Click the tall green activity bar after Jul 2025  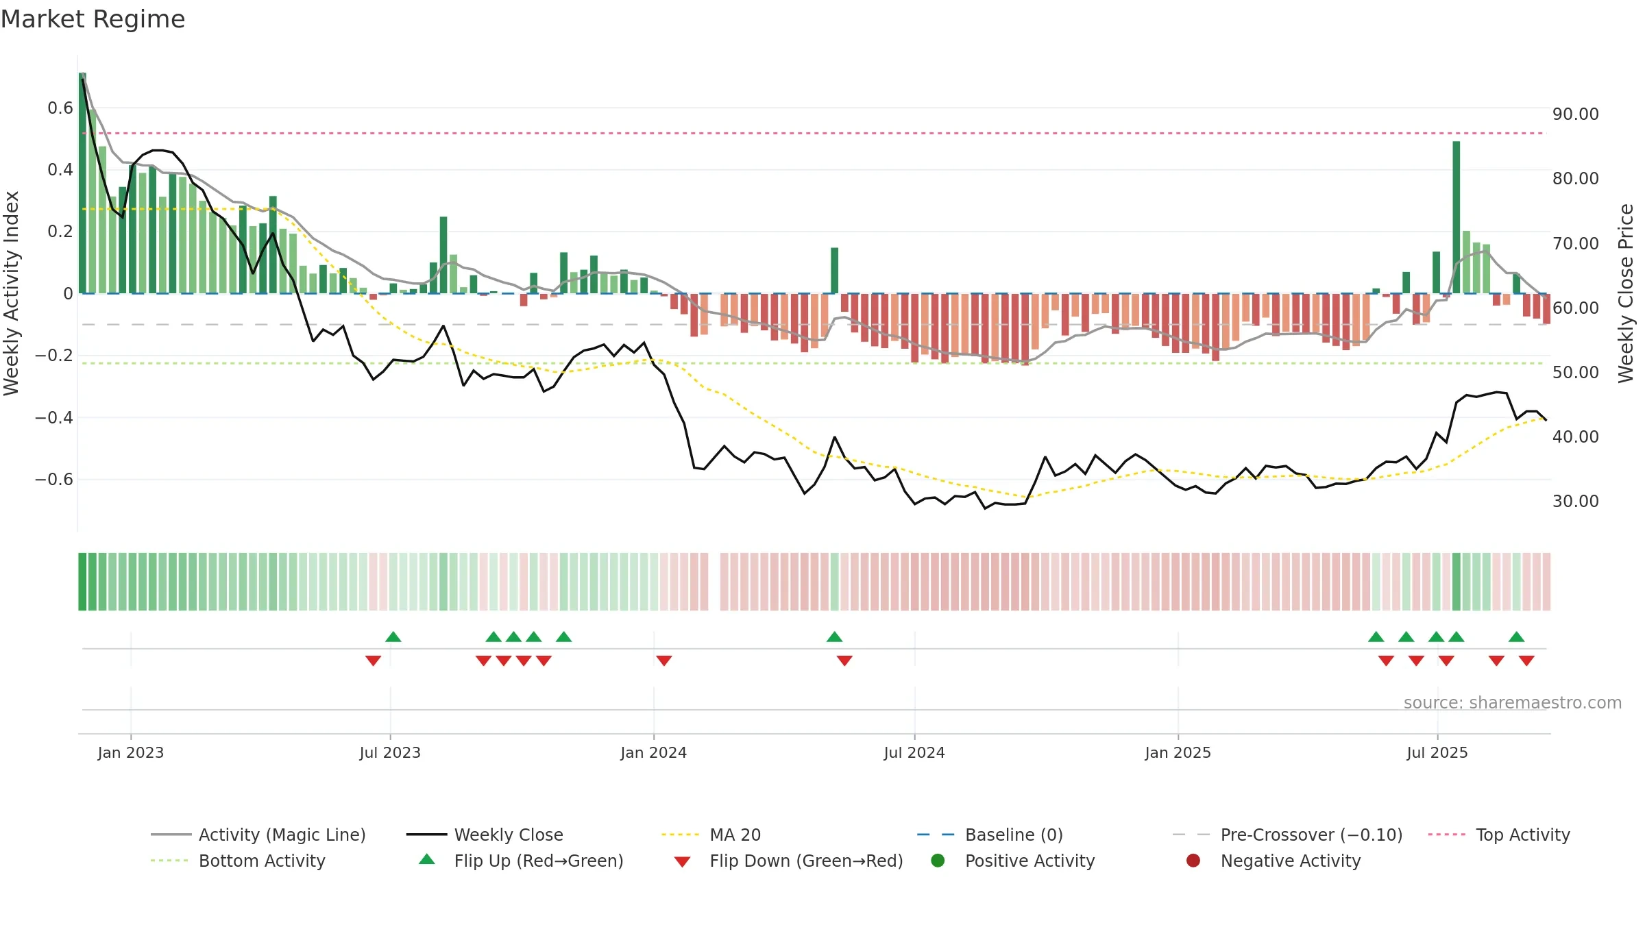(1456, 217)
